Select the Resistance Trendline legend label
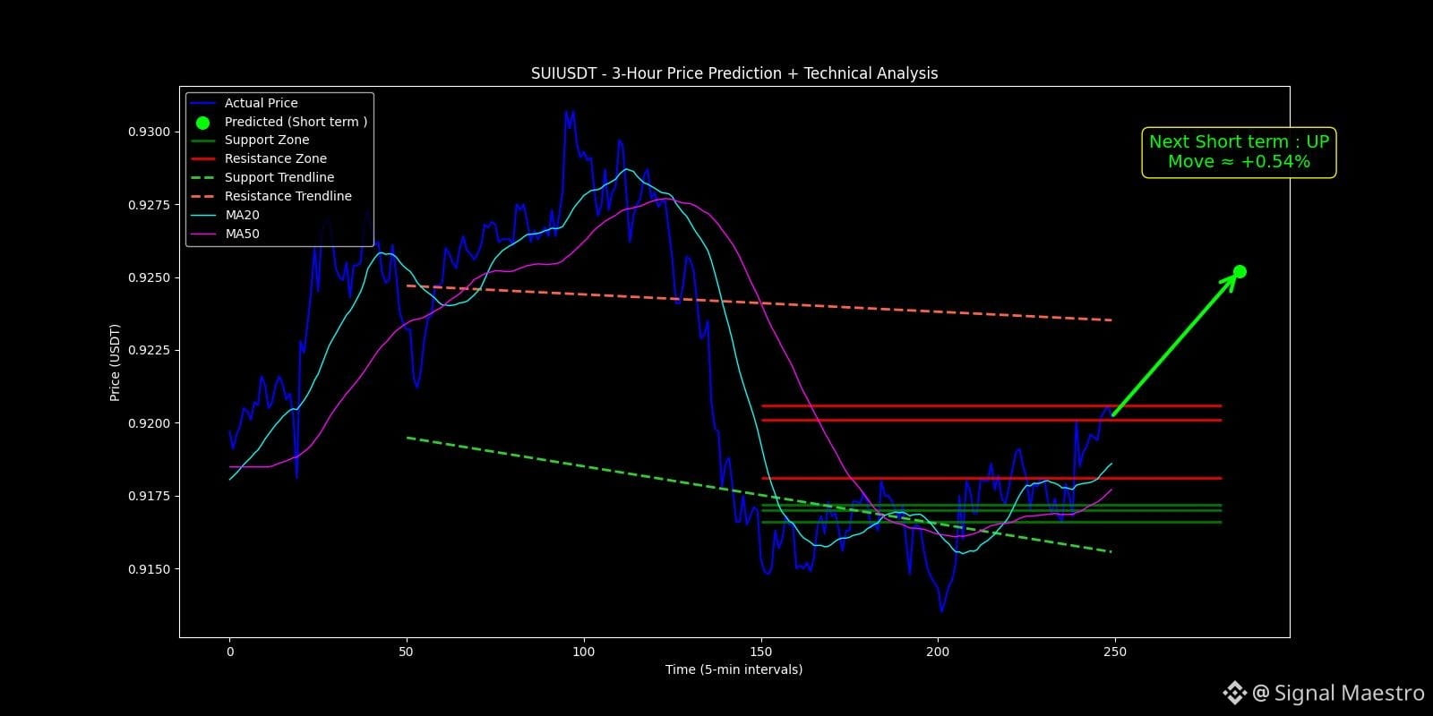Viewport: 1433px width, 716px height. pyautogui.click(x=288, y=196)
